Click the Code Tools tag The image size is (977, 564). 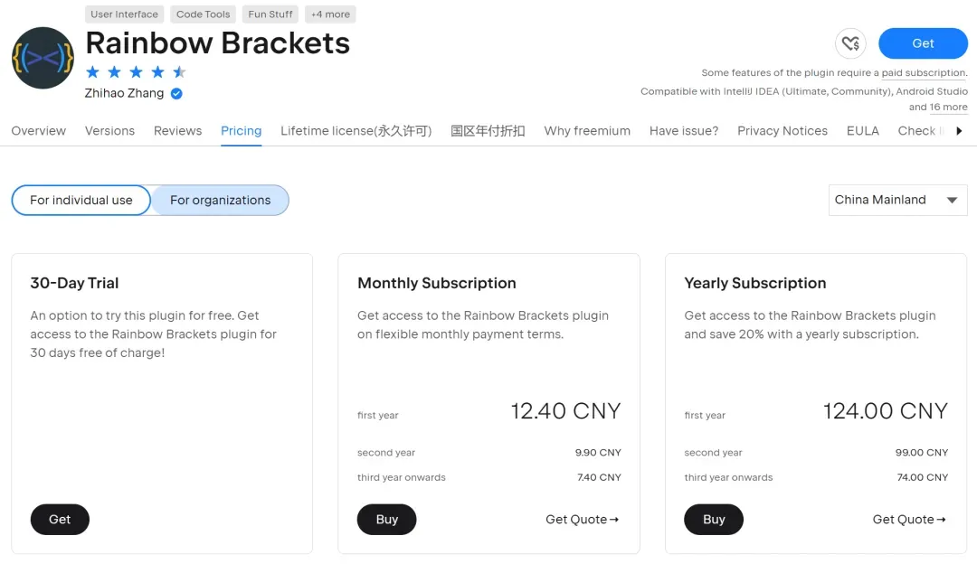(x=203, y=14)
